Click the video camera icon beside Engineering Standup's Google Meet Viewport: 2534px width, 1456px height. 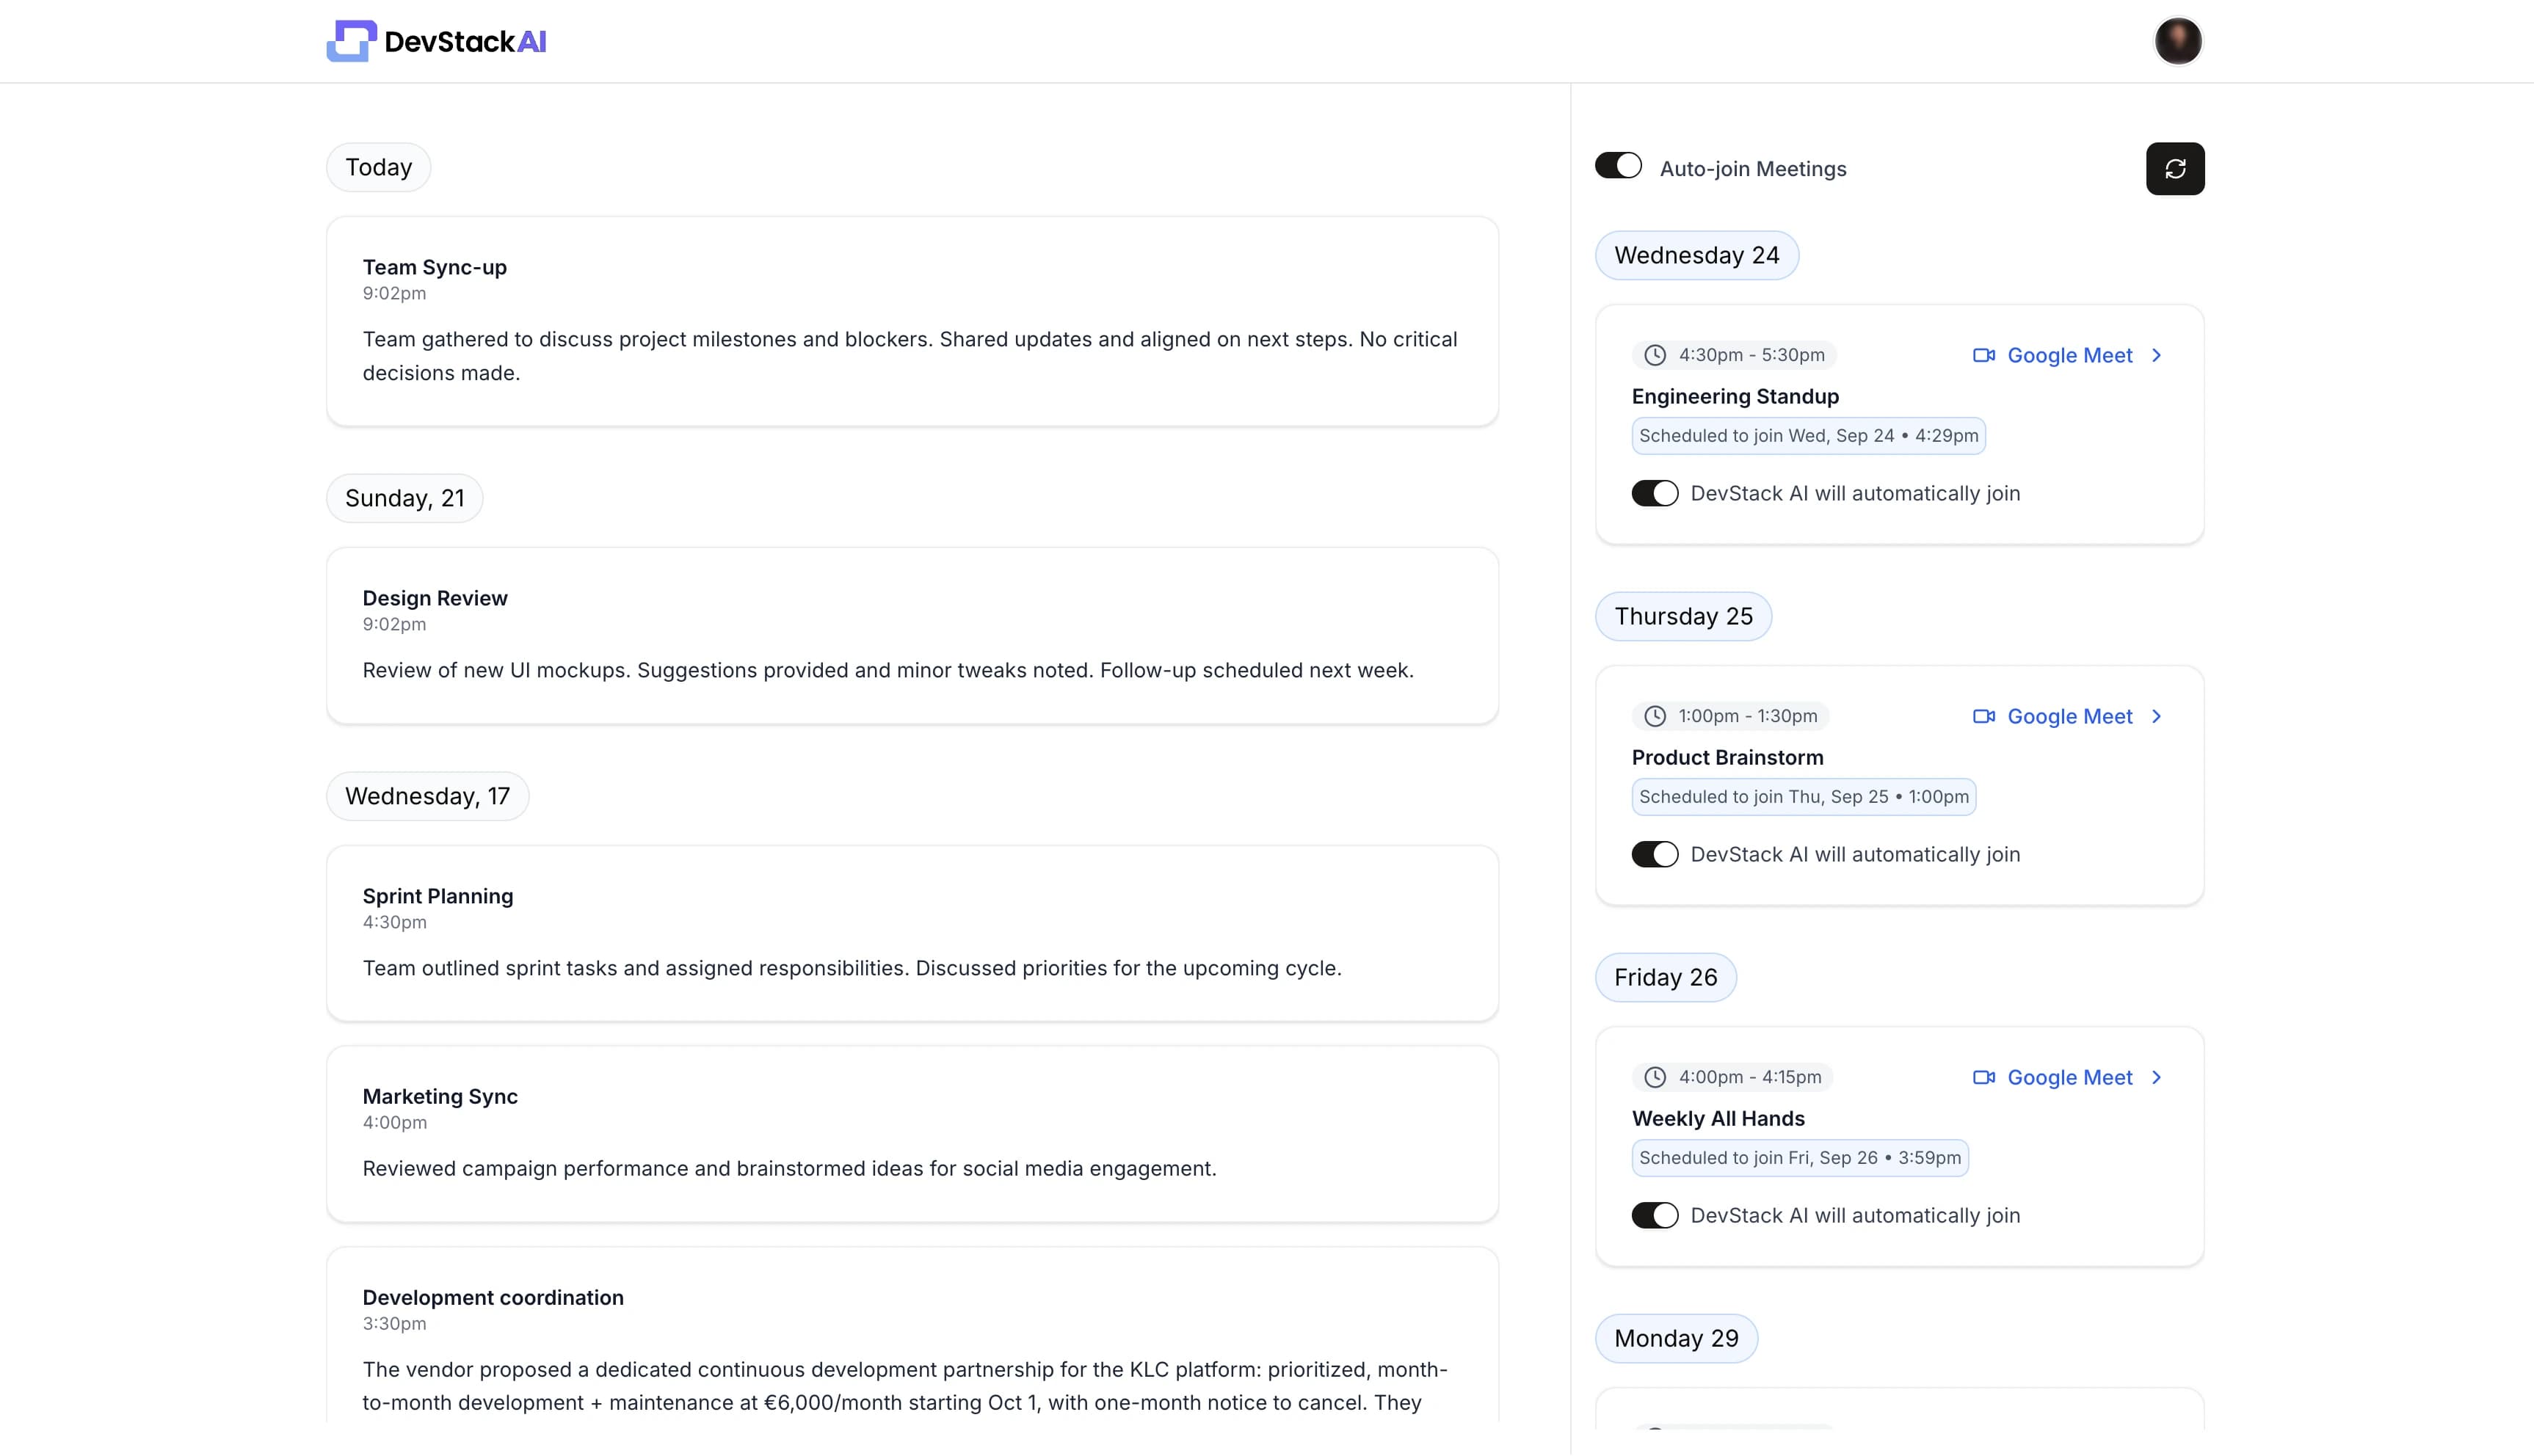click(1983, 355)
